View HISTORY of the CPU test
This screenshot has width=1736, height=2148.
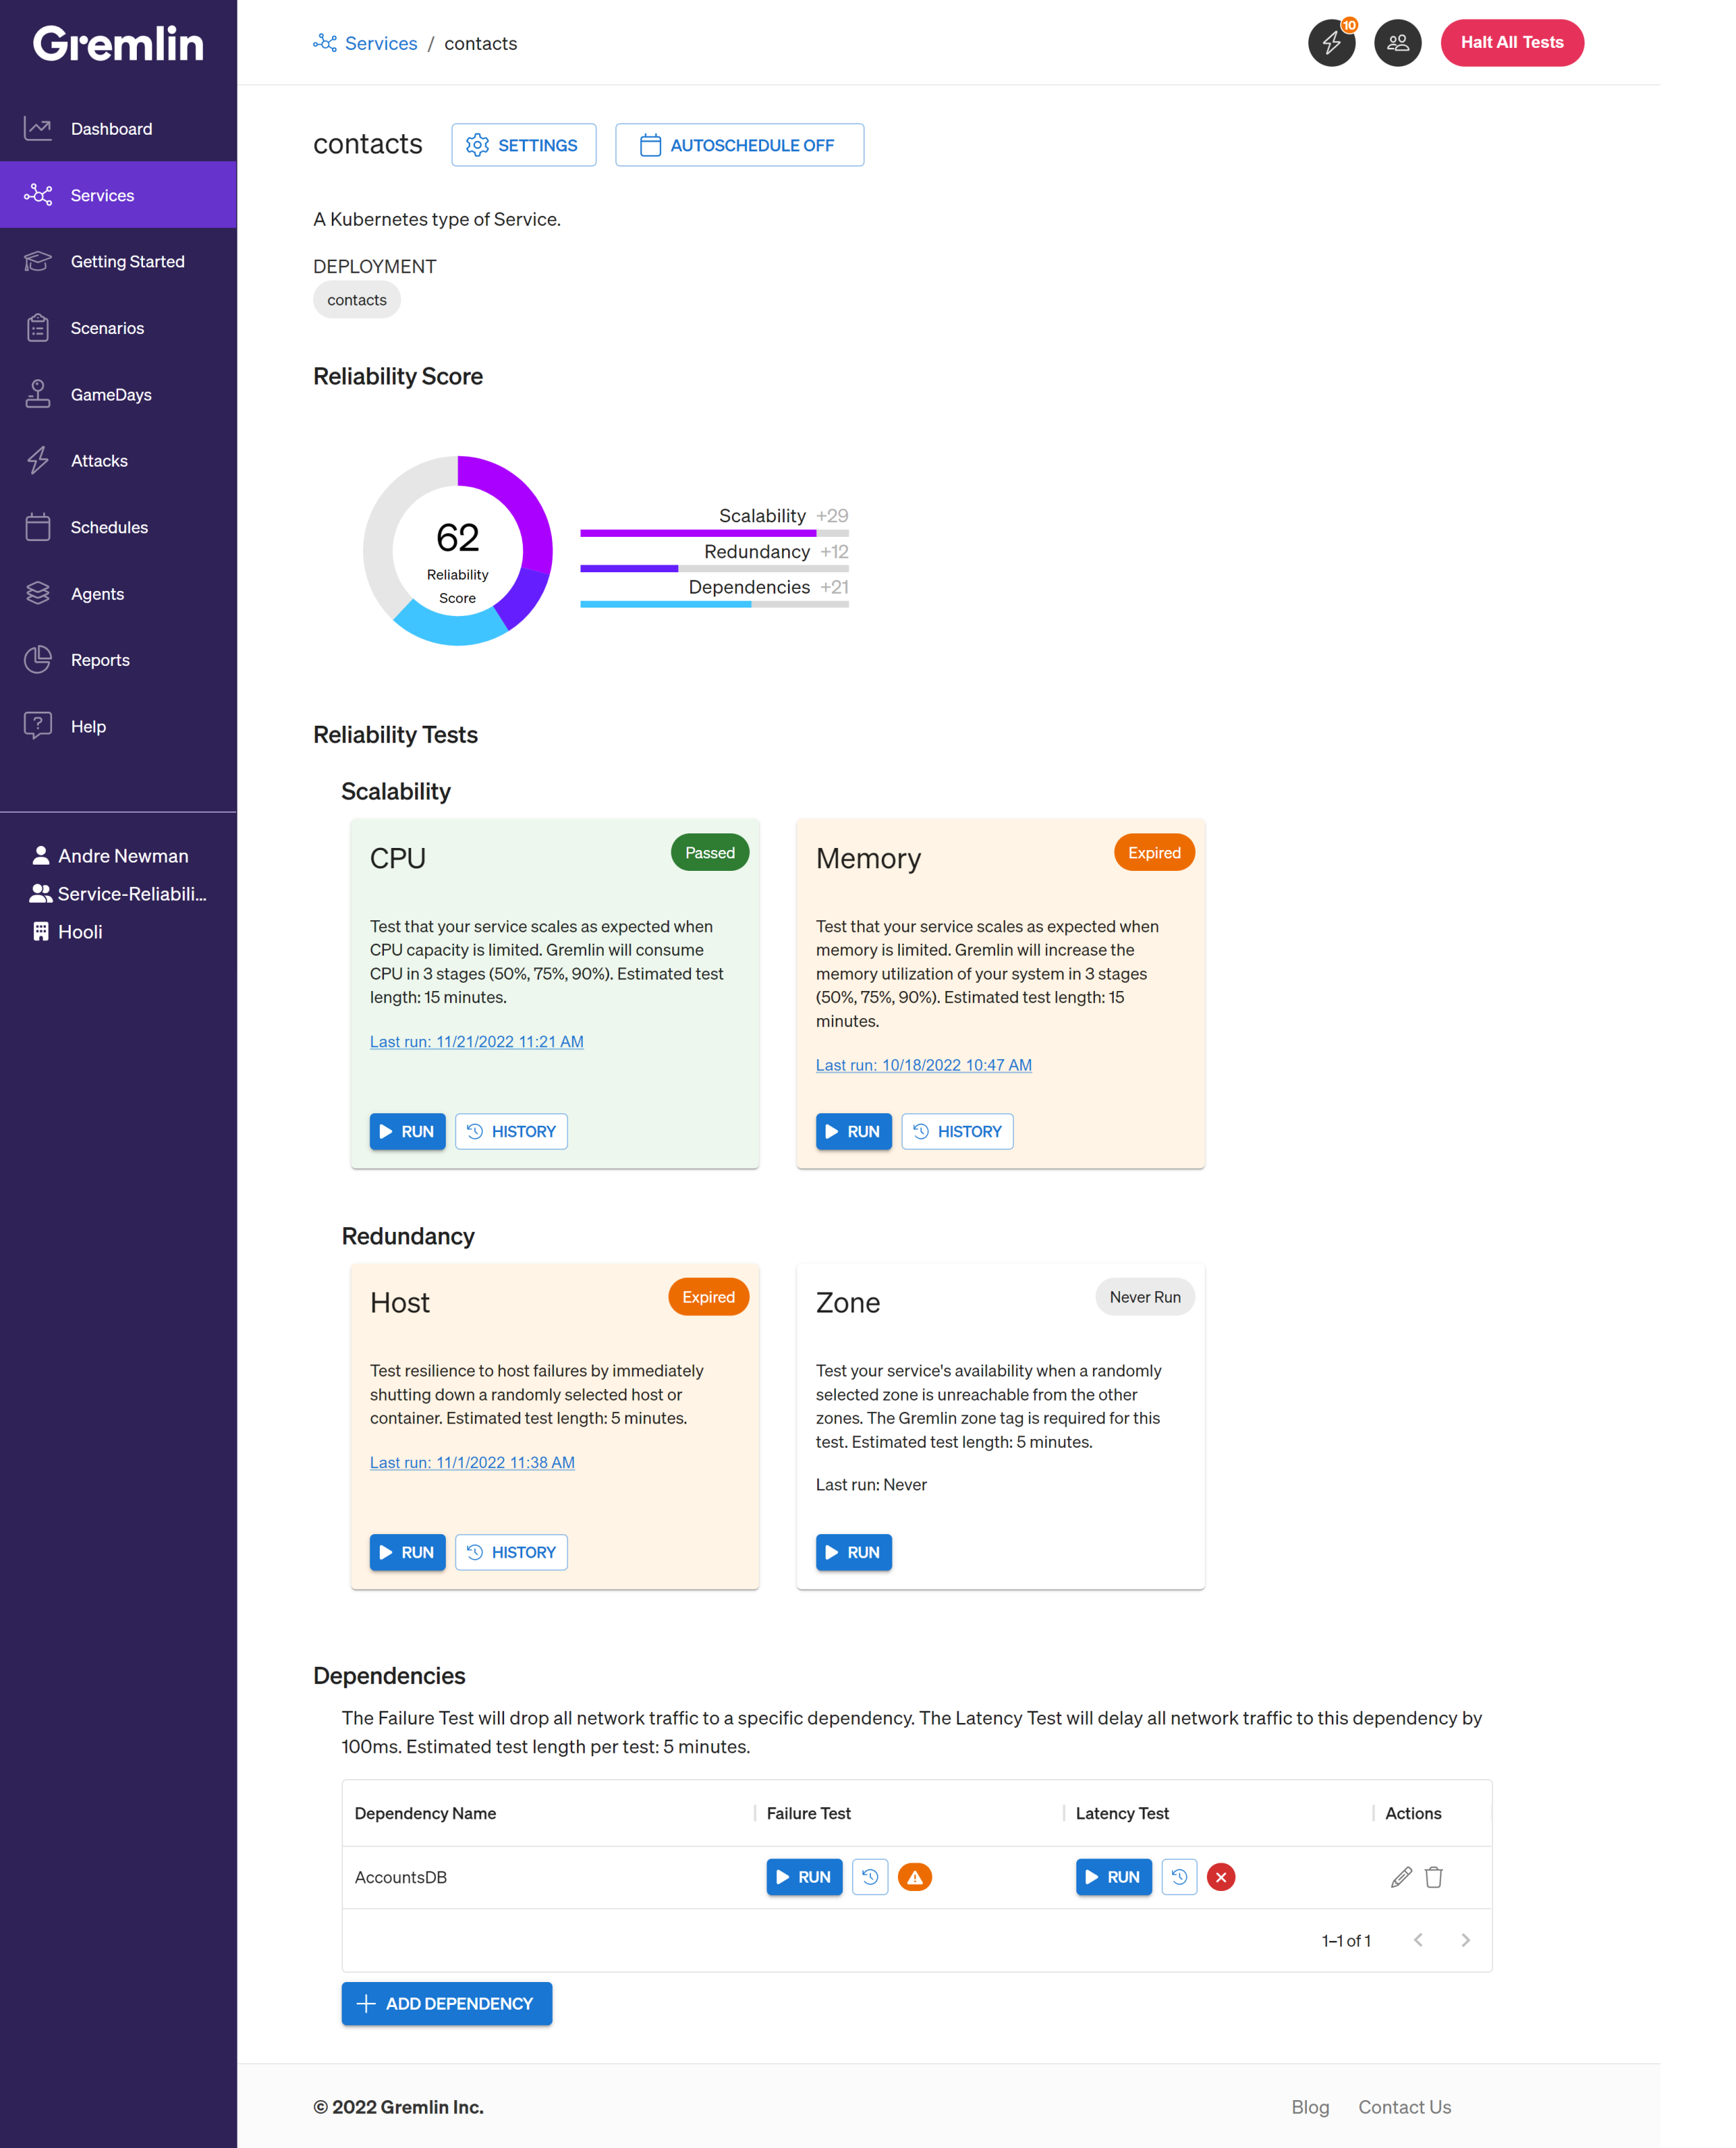[511, 1131]
